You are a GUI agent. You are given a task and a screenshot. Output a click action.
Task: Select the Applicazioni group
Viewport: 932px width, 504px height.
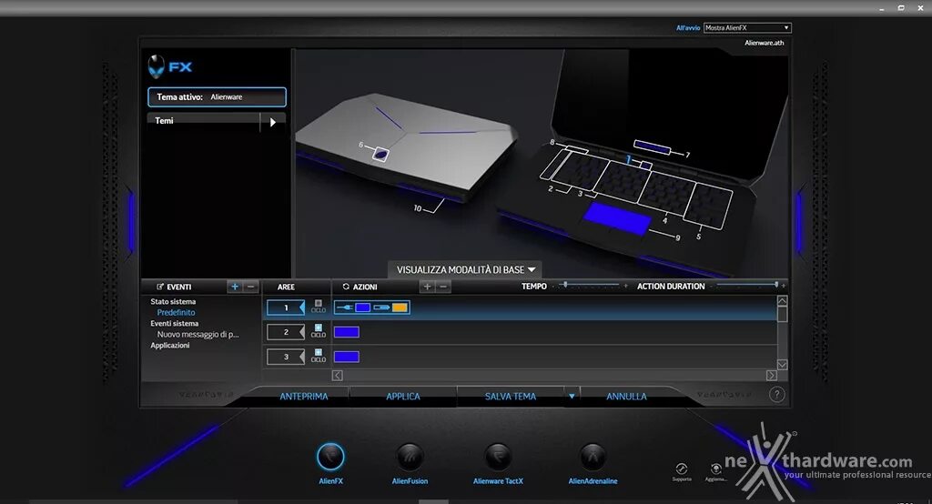[170, 346]
